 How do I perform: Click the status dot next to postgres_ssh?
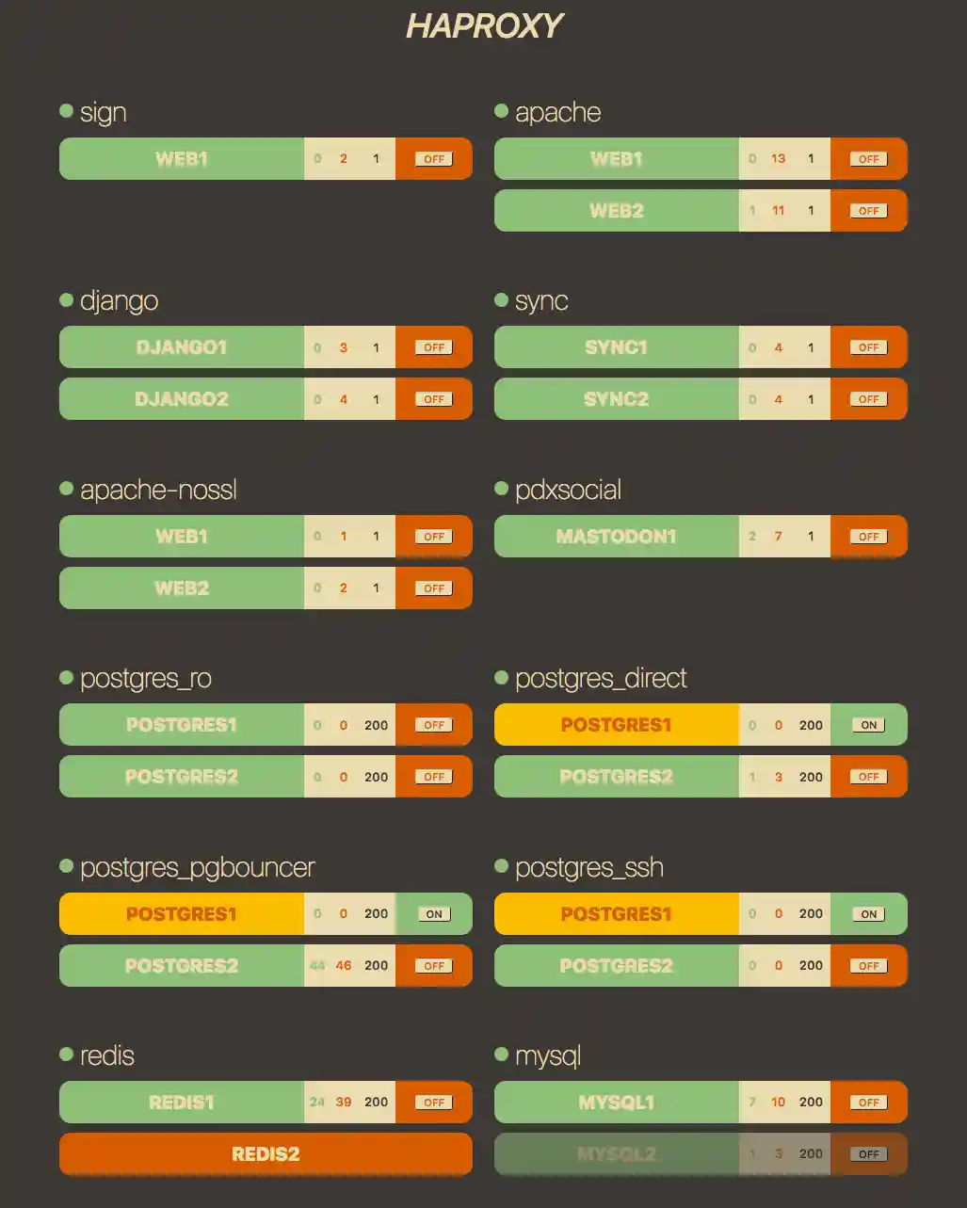pyautogui.click(x=501, y=866)
